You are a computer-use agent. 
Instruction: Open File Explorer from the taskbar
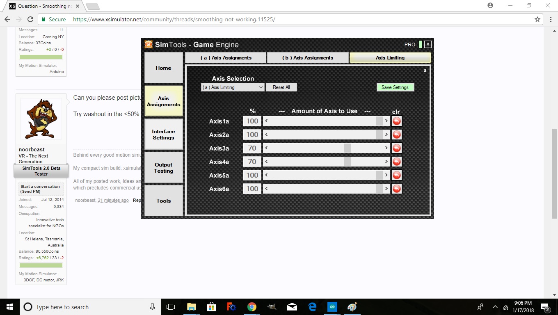pos(191,307)
